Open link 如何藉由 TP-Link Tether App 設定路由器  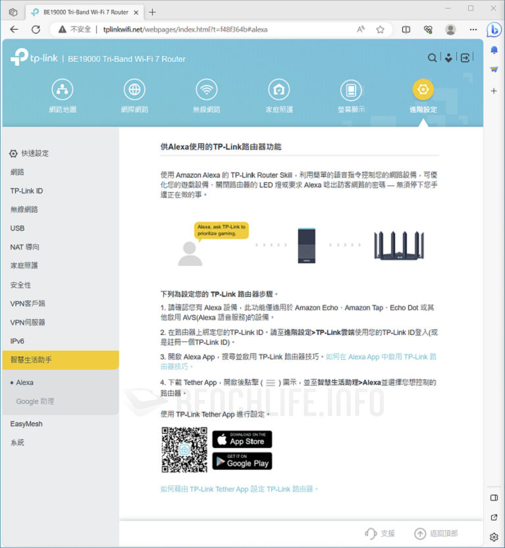click(239, 489)
